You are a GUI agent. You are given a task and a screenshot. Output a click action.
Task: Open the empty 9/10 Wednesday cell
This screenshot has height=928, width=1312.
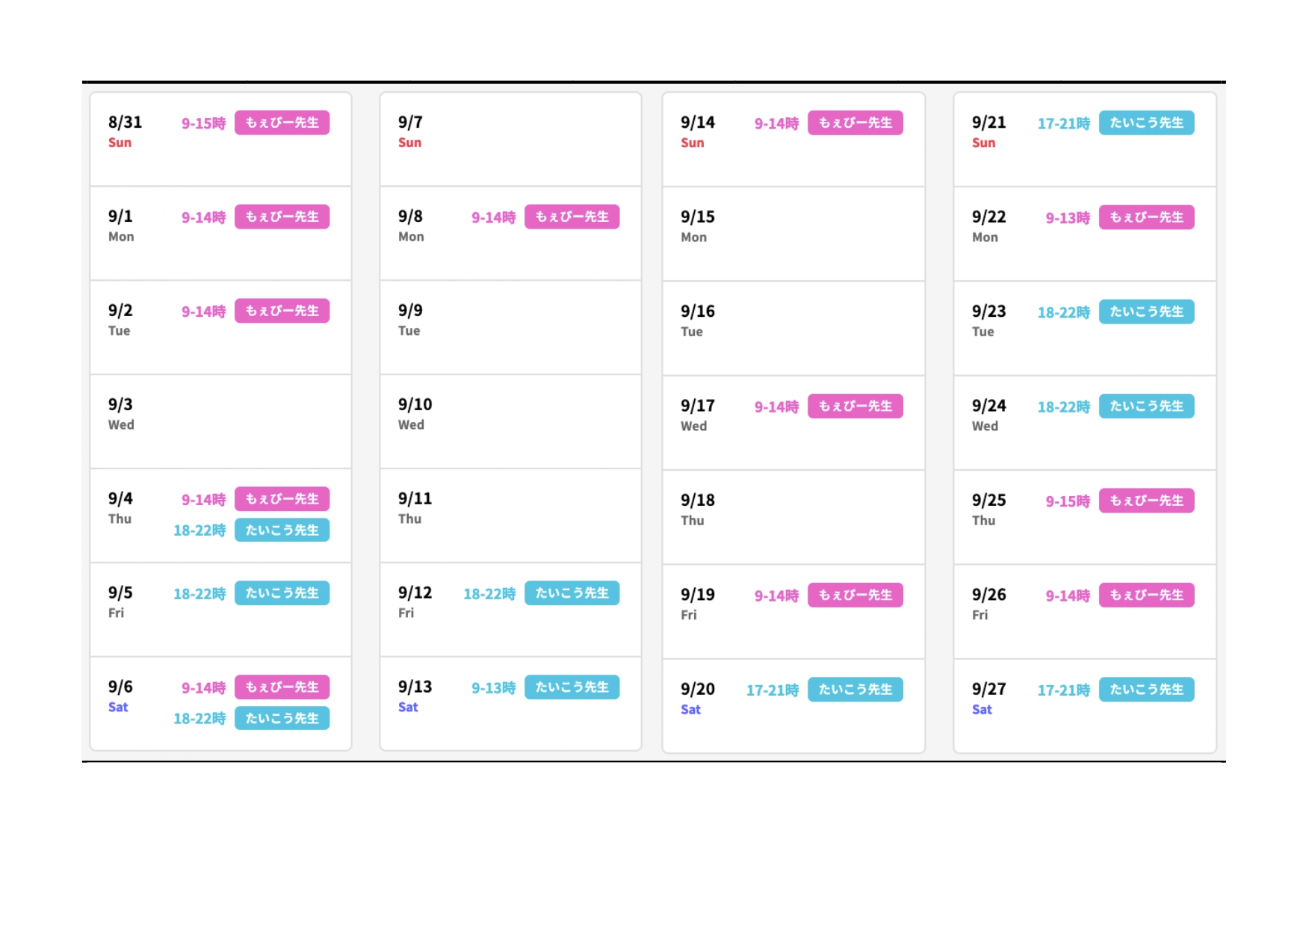510,421
